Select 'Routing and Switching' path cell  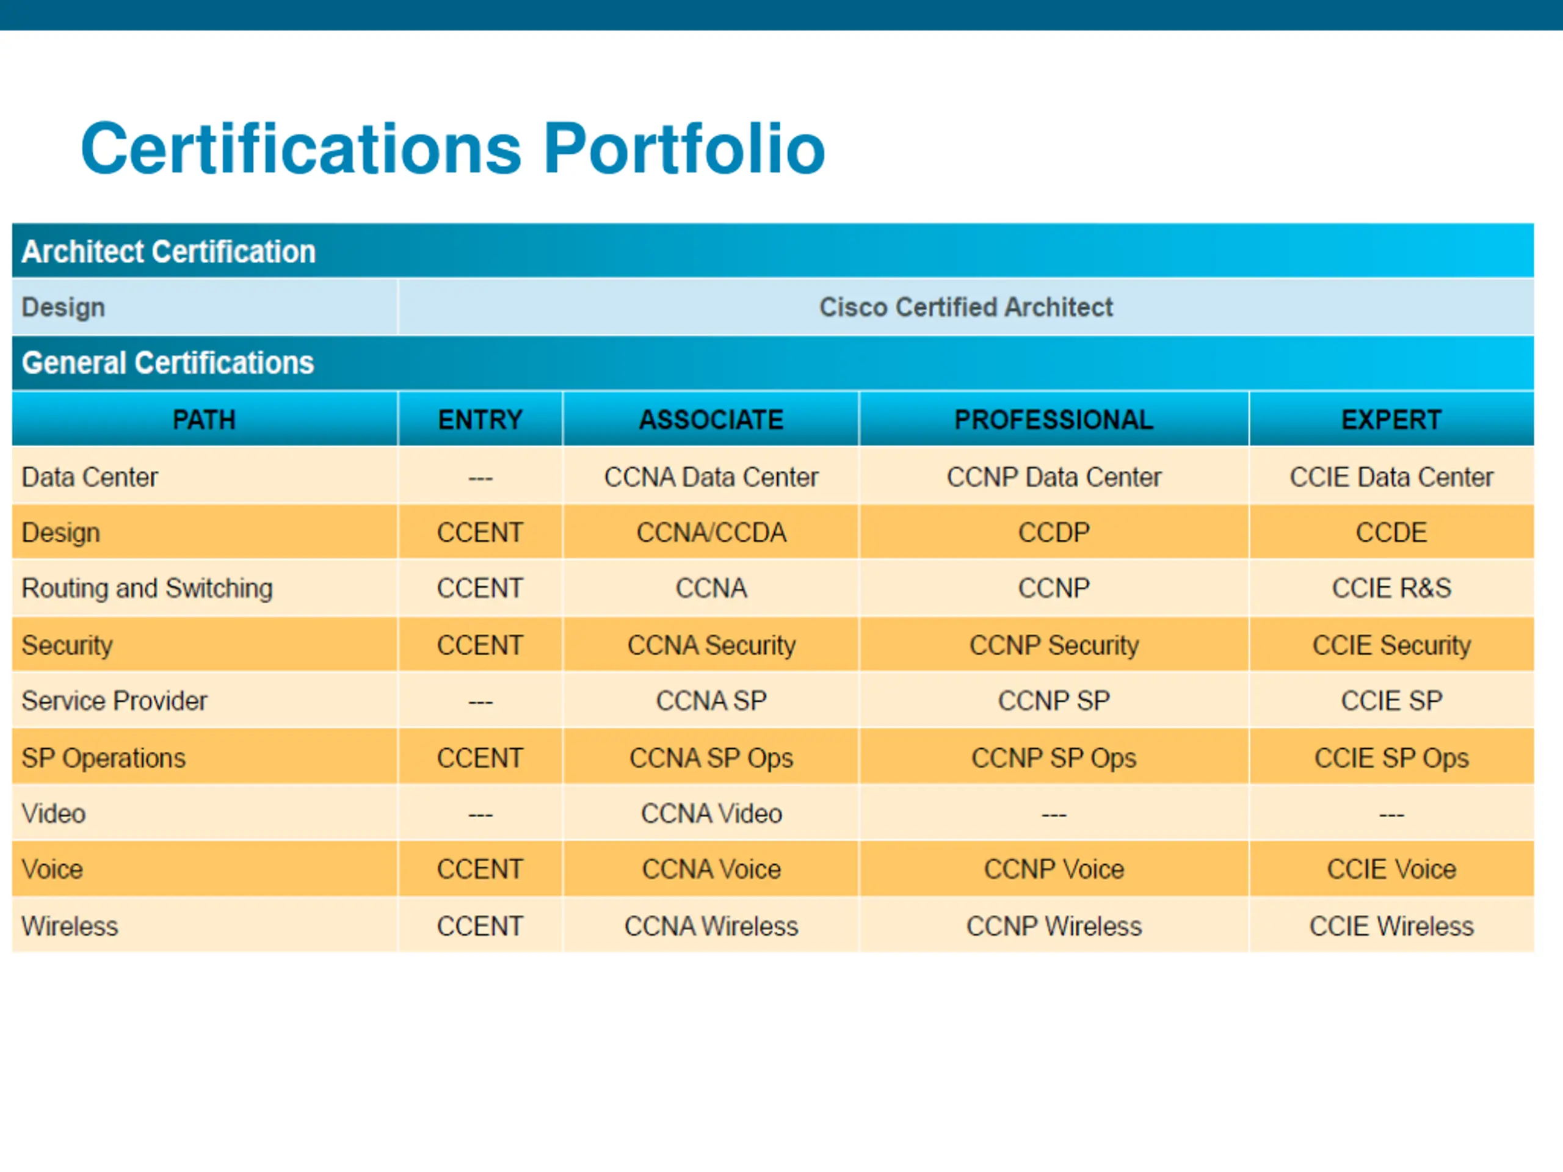click(204, 588)
